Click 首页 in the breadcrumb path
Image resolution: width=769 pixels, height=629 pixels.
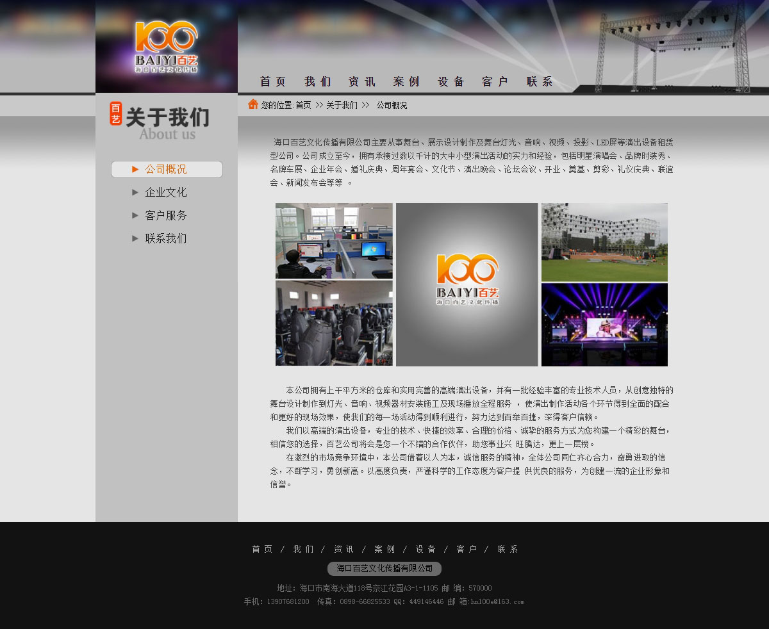click(x=303, y=105)
